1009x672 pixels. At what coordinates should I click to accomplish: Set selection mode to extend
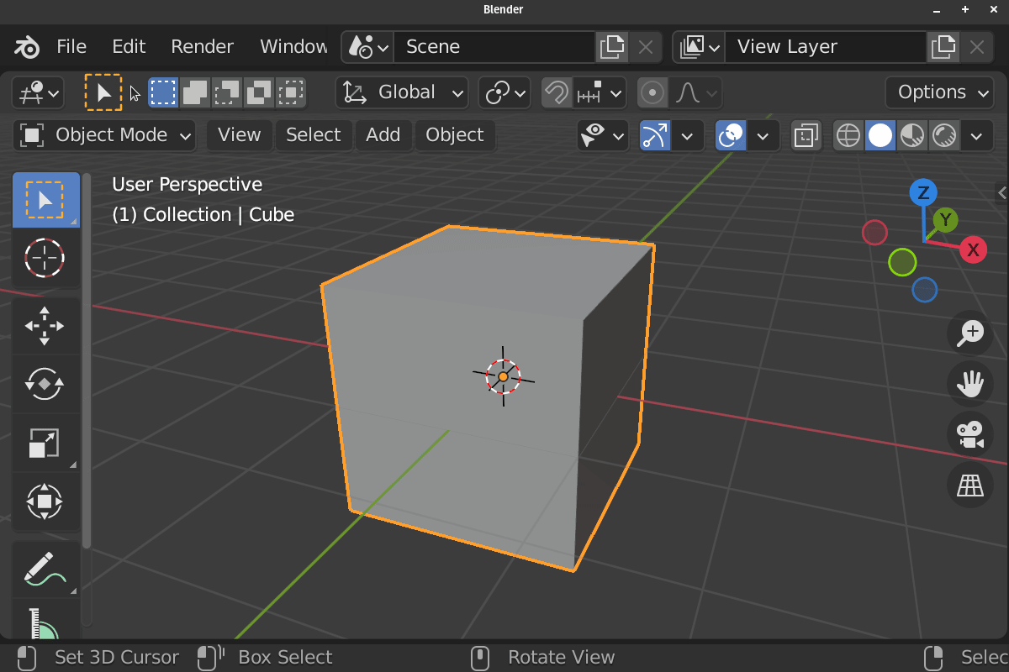[x=195, y=92]
